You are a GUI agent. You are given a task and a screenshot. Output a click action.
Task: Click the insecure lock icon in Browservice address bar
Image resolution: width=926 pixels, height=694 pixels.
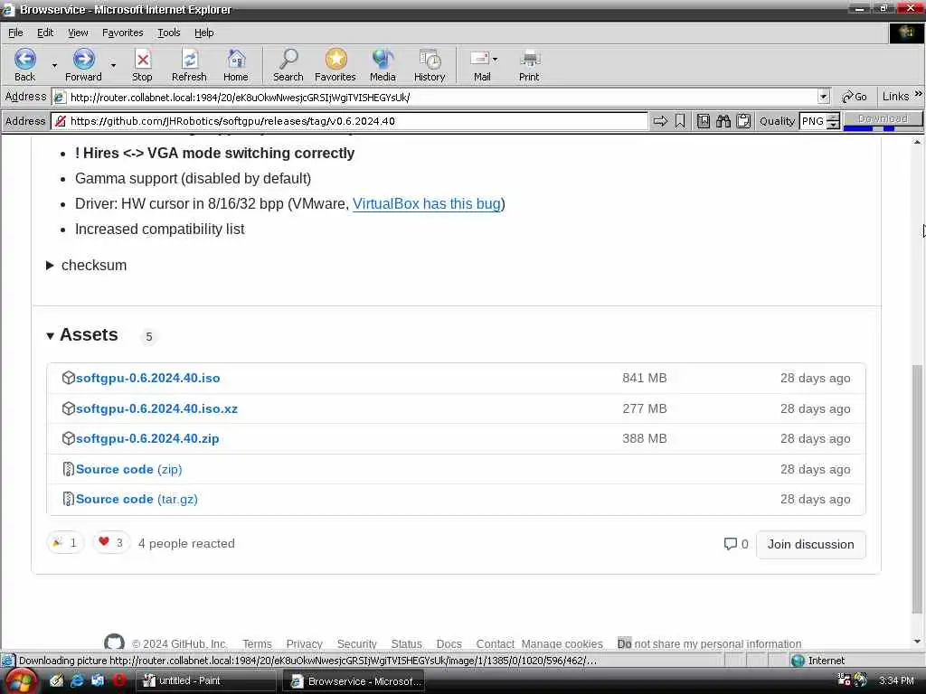pos(60,121)
